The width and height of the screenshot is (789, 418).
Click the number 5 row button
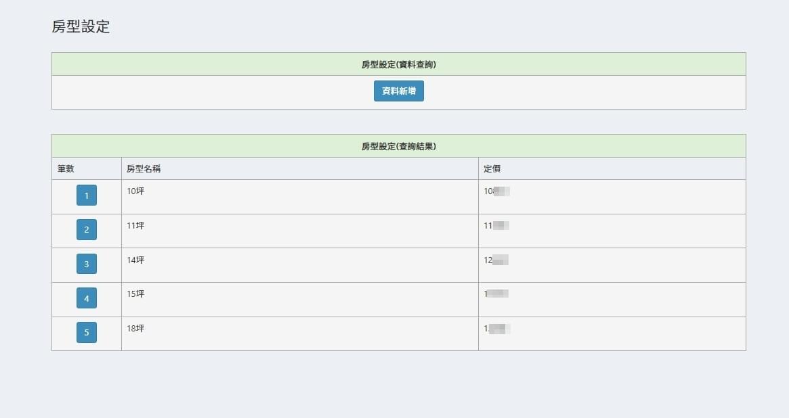click(x=87, y=333)
